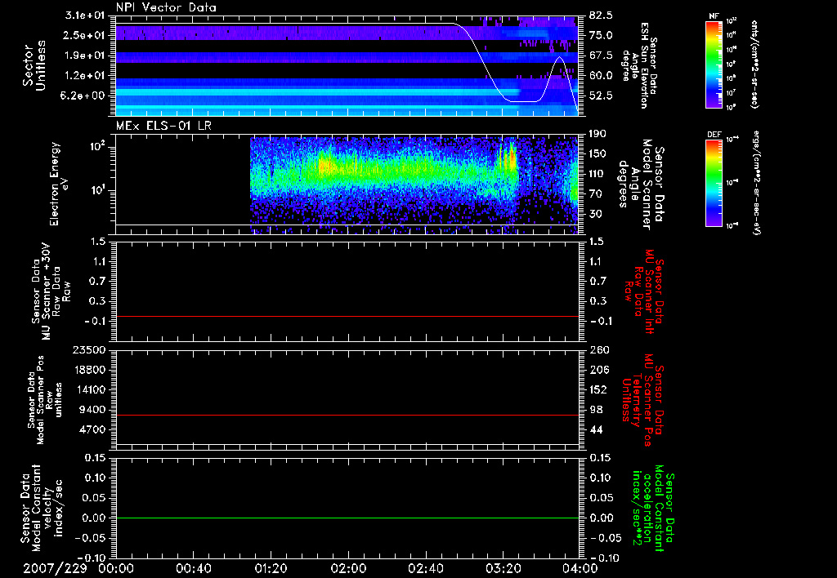
Task: Click the 01:20 time axis label
Action: pyautogui.click(x=271, y=568)
